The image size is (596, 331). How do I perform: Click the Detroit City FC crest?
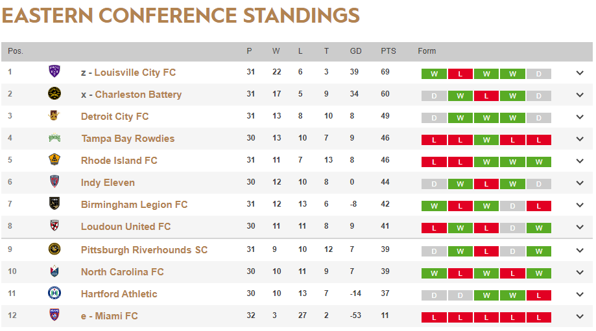pyautogui.click(x=54, y=116)
